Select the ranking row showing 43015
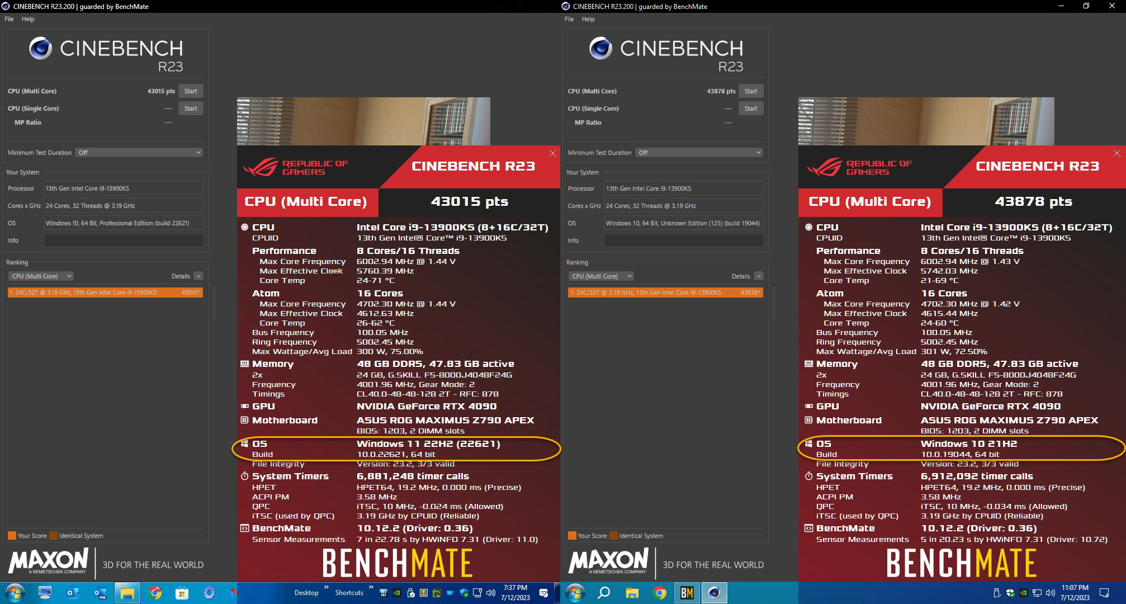 point(105,292)
